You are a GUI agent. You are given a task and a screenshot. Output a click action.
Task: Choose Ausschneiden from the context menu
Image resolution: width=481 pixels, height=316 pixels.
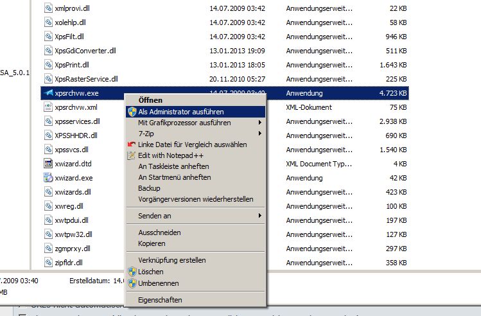[159, 233]
